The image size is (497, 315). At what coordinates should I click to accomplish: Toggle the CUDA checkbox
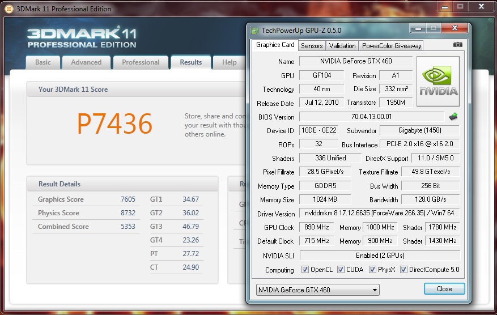pyautogui.click(x=341, y=270)
